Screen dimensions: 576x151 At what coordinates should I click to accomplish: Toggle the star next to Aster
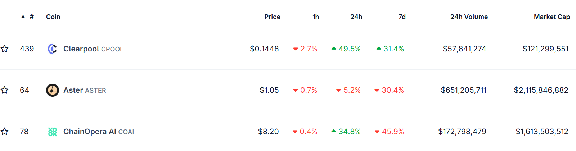click(5, 90)
